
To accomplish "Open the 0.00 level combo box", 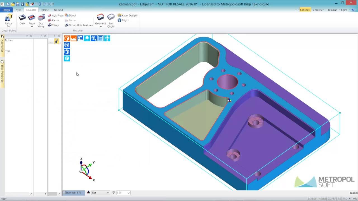I will coord(123,193).
